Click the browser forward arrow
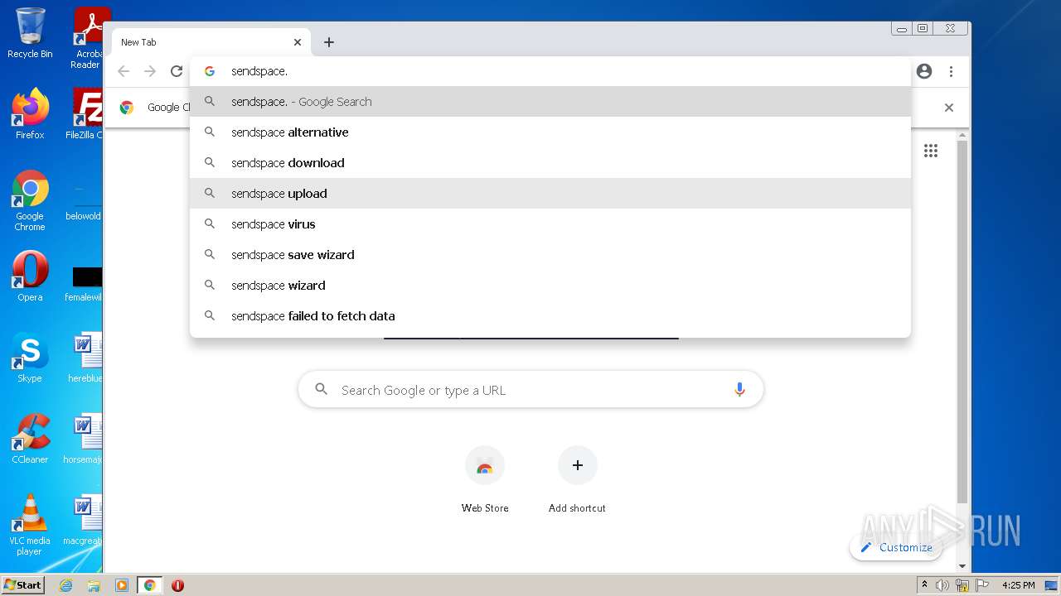Screen dimensions: 1061x596 click(x=150, y=71)
